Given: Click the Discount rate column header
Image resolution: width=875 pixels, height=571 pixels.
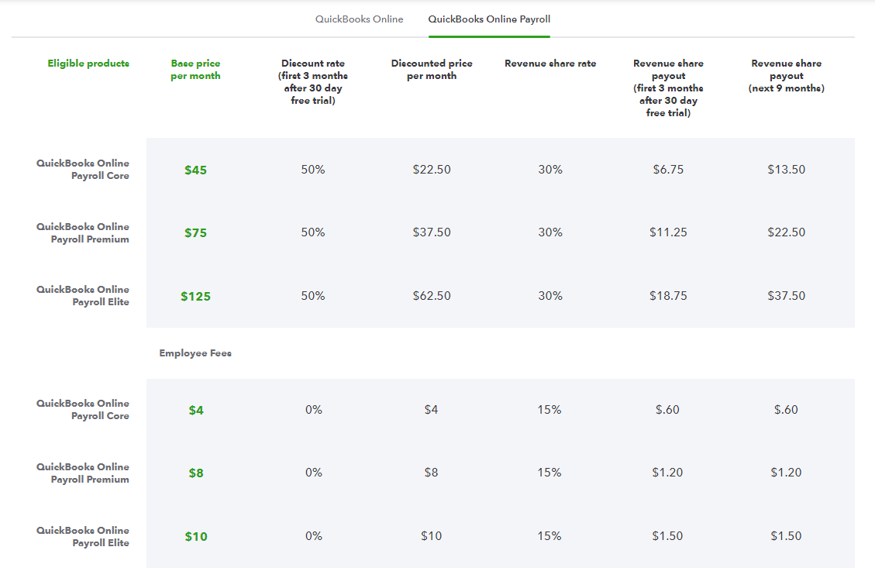Looking at the screenshot, I should pos(313,82).
